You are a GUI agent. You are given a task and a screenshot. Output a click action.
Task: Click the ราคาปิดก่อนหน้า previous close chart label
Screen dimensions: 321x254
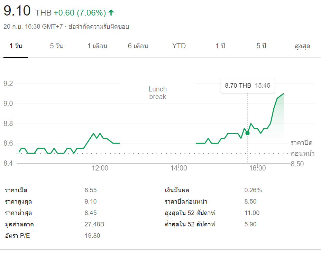click(302, 148)
